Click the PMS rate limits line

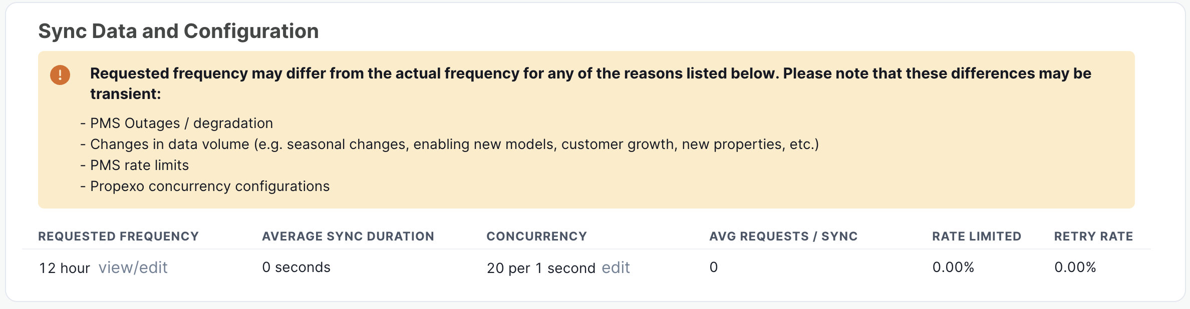coord(139,165)
